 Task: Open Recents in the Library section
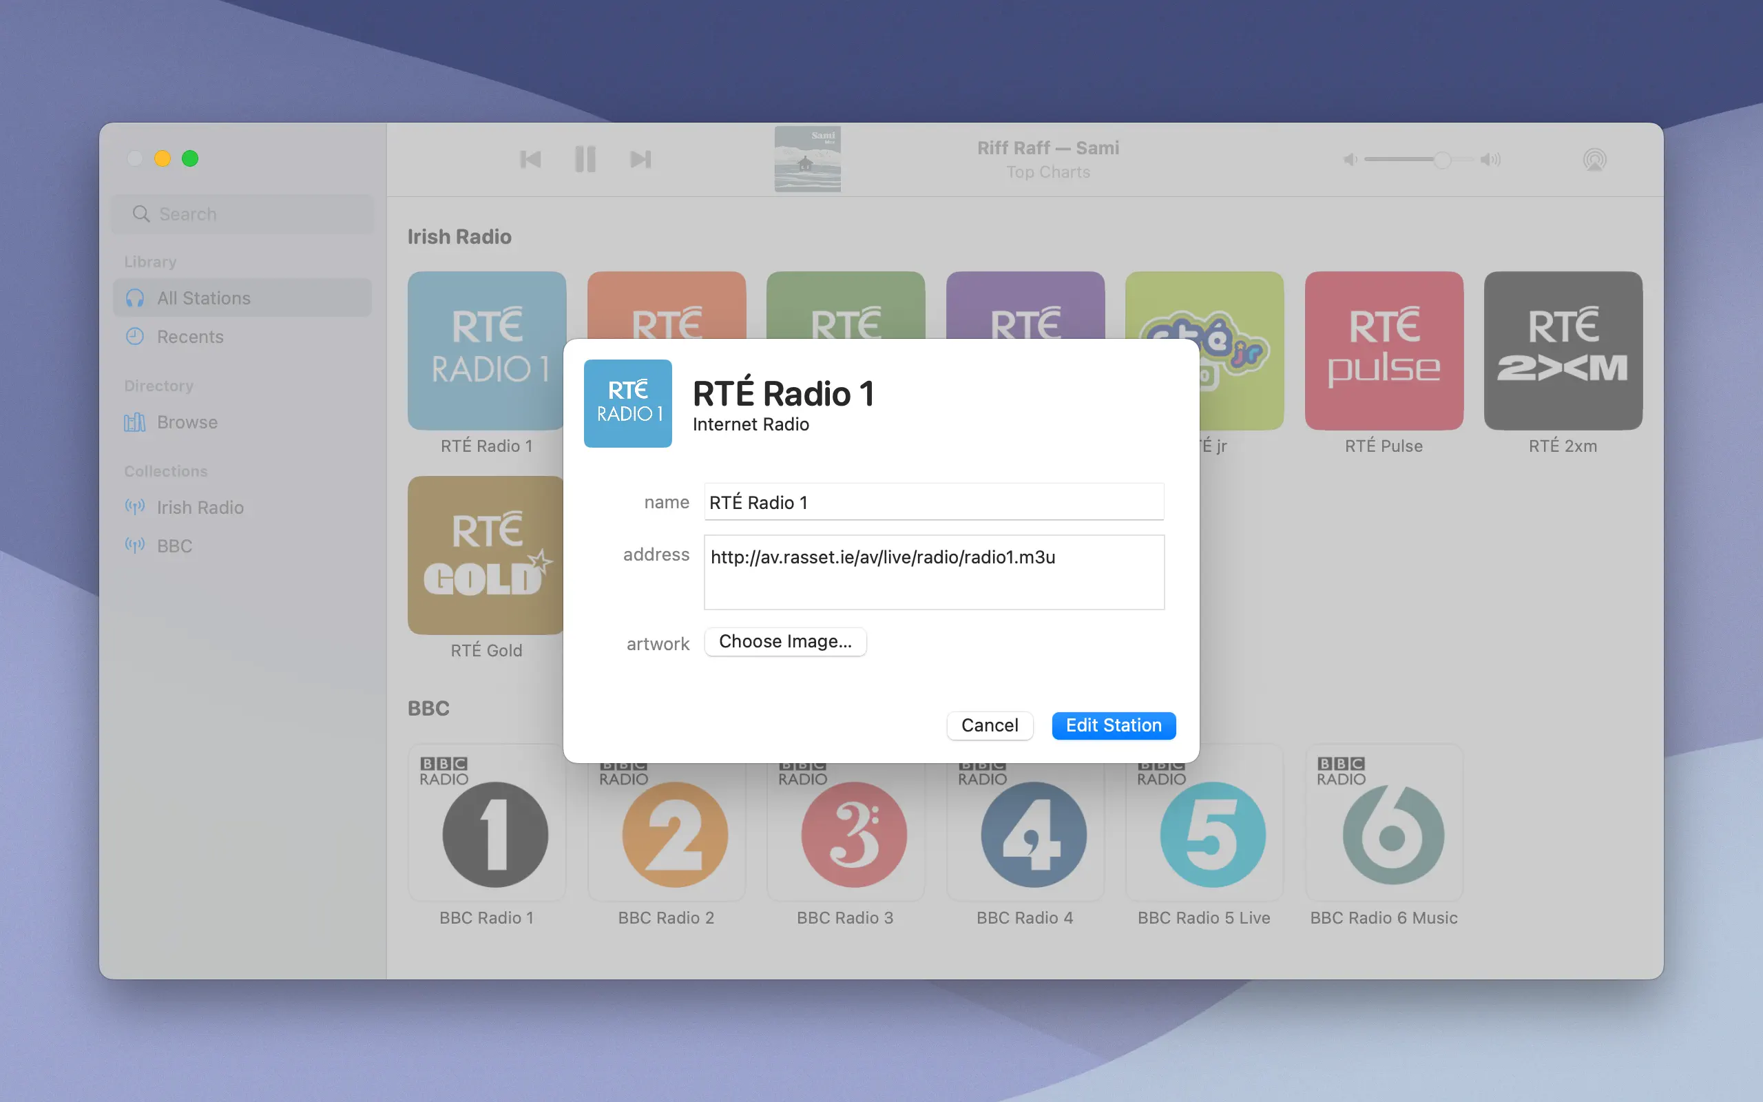tap(190, 337)
